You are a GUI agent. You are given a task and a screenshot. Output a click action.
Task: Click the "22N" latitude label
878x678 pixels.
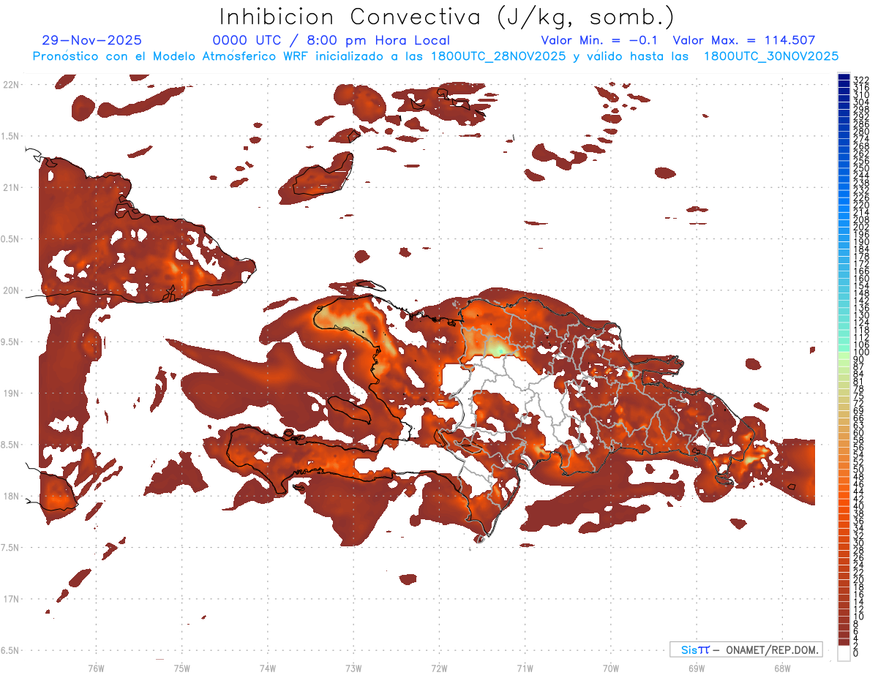[x=12, y=84]
